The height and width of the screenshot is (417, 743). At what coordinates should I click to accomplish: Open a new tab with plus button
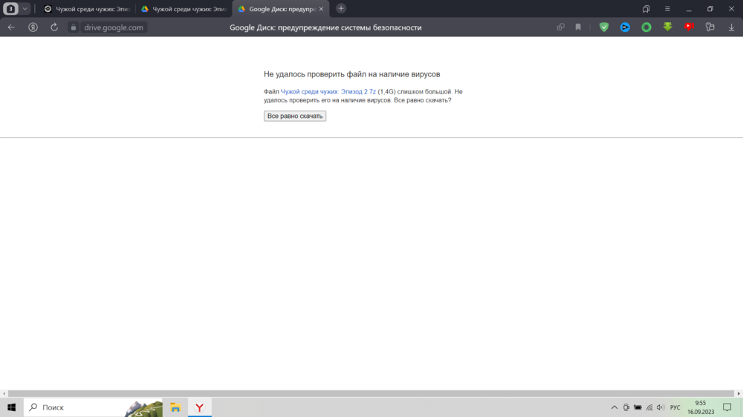point(341,9)
